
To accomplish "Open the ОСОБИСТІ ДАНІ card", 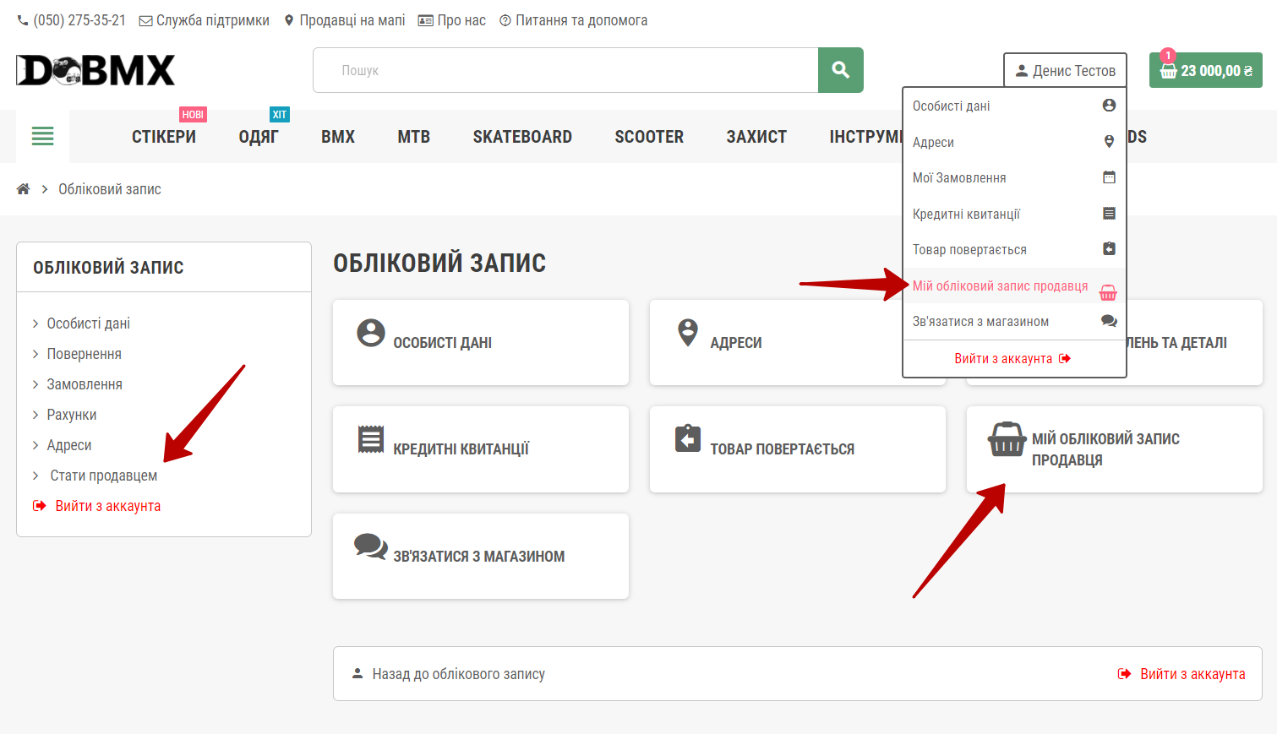I will (481, 342).
